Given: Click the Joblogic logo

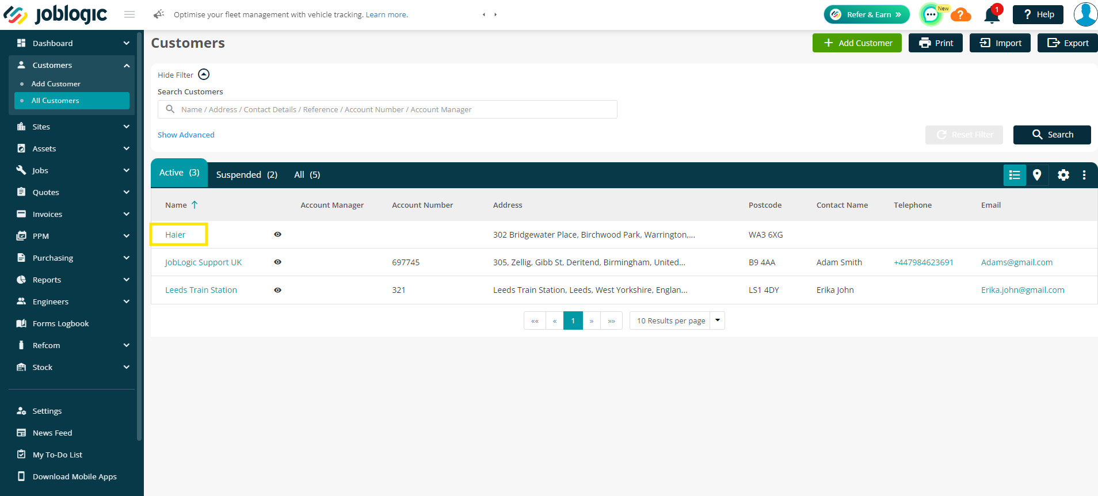Looking at the screenshot, I should (55, 14).
